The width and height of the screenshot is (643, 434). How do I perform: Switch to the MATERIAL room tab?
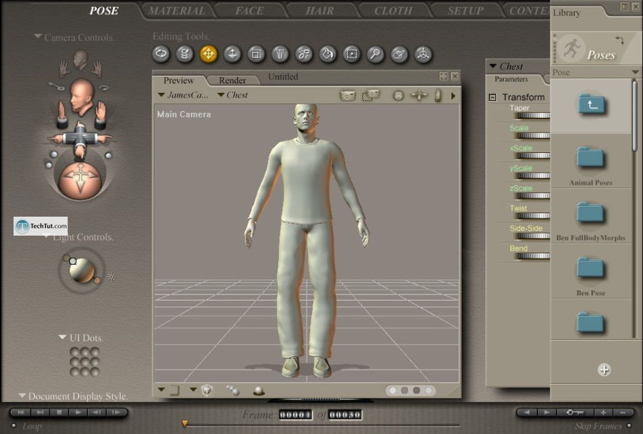(177, 11)
